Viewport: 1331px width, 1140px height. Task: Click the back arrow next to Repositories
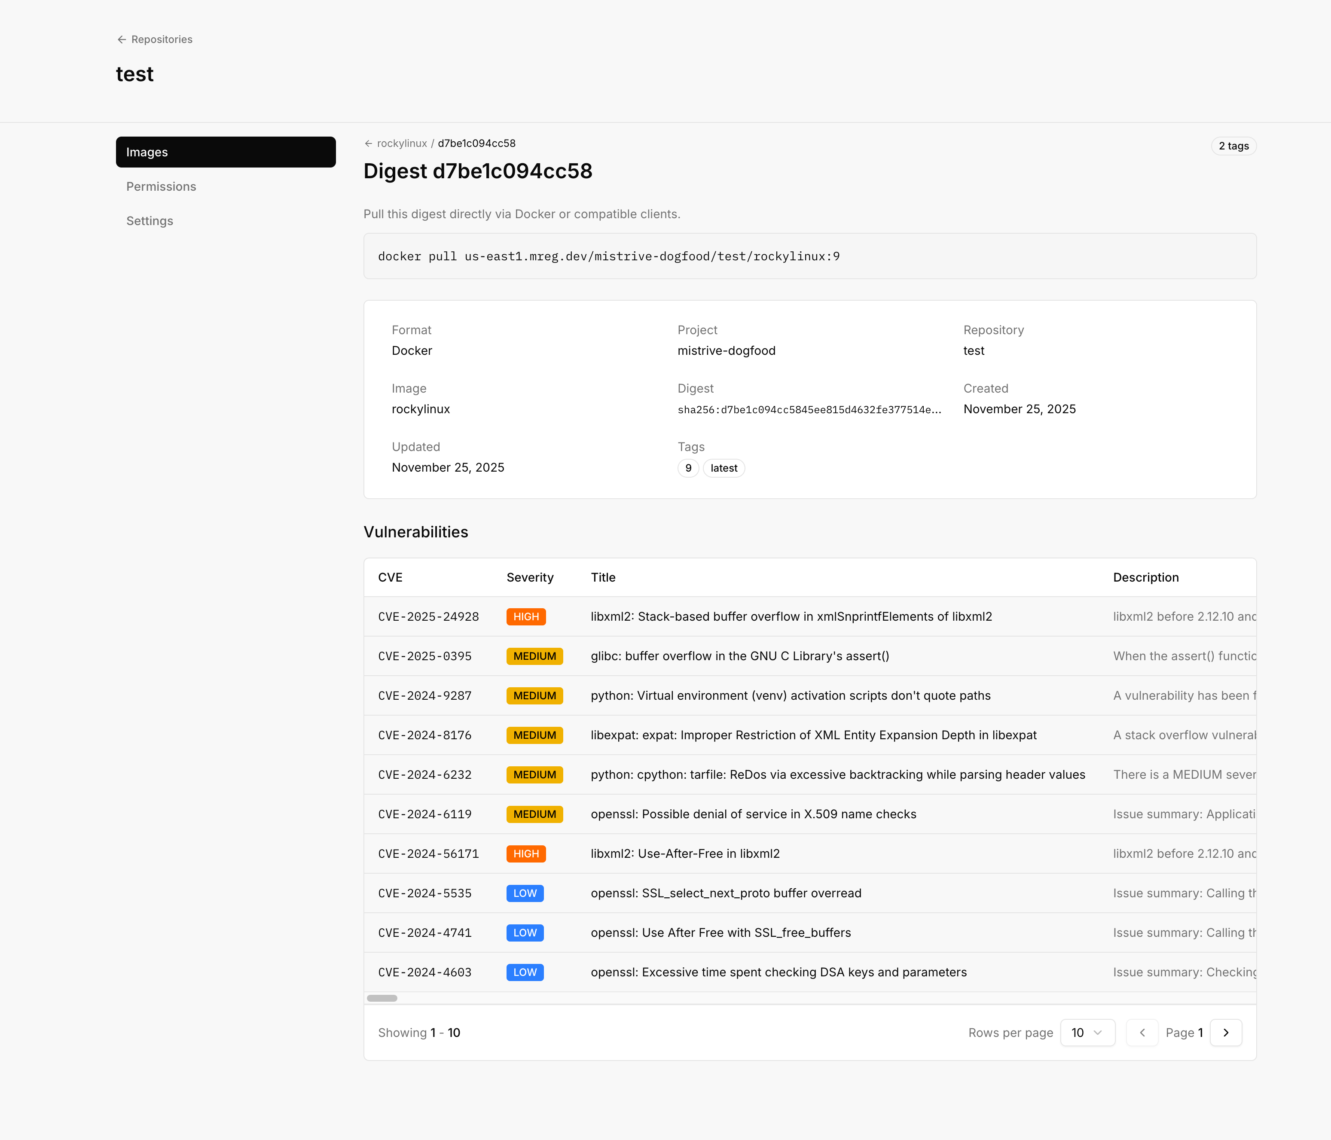(122, 39)
